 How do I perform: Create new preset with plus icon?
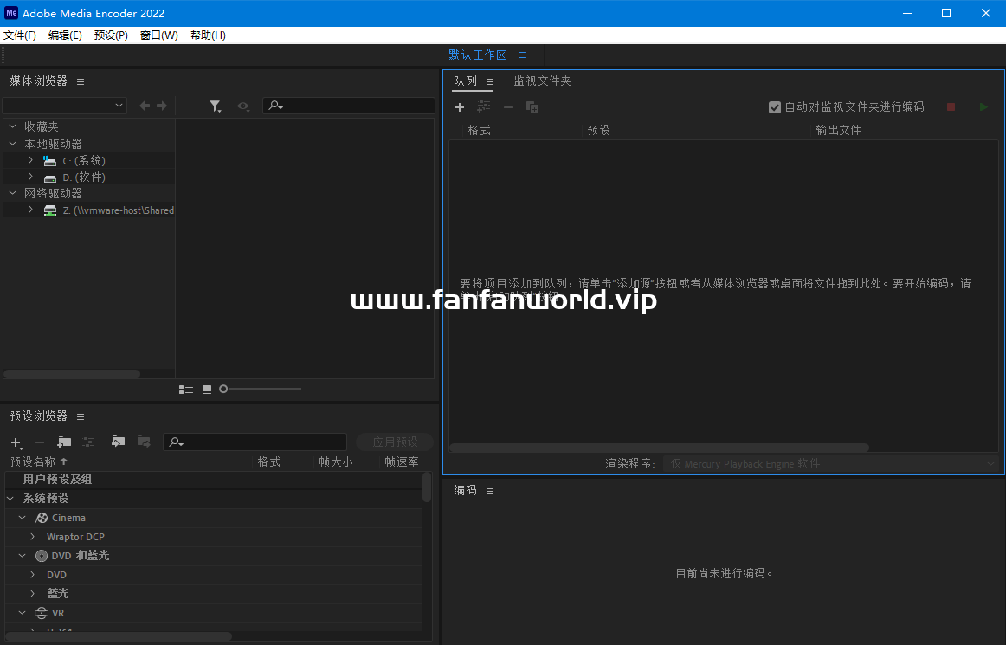pos(16,442)
